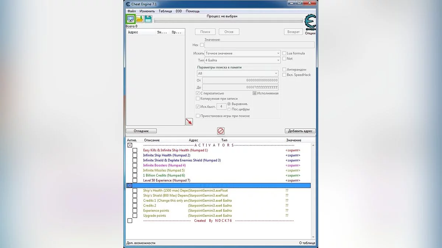The width and height of the screenshot is (442, 248).
Task: Activate Infinite Boosters checkbox
Action: 135,165
